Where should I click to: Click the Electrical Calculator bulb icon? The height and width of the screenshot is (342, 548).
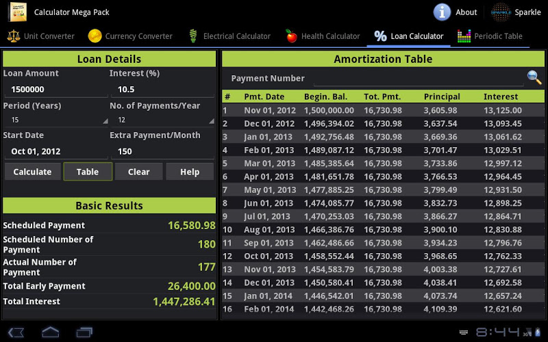193,36
